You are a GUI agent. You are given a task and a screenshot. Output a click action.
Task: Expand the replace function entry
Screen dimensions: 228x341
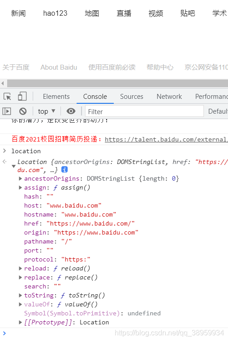point(20,277)
